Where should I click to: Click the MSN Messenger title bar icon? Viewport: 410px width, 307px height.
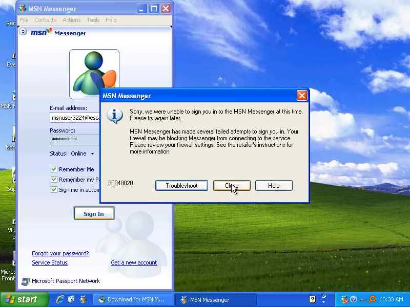23,9
